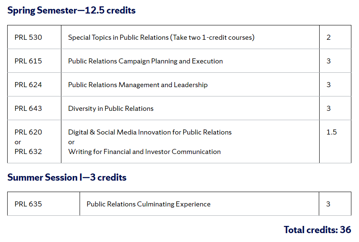Click Public Relations Campaign Planning and Execution
The height and width of the screenshot is (242, 359).
coord(145,61)
